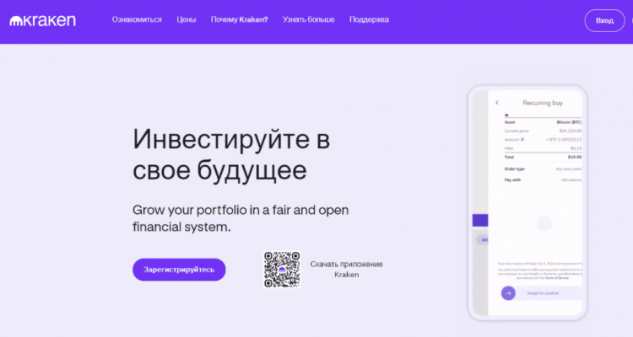The height and width of the screenshot is (337, 633).
Task: Click the Order type row
Action: (x=543, y=168)
